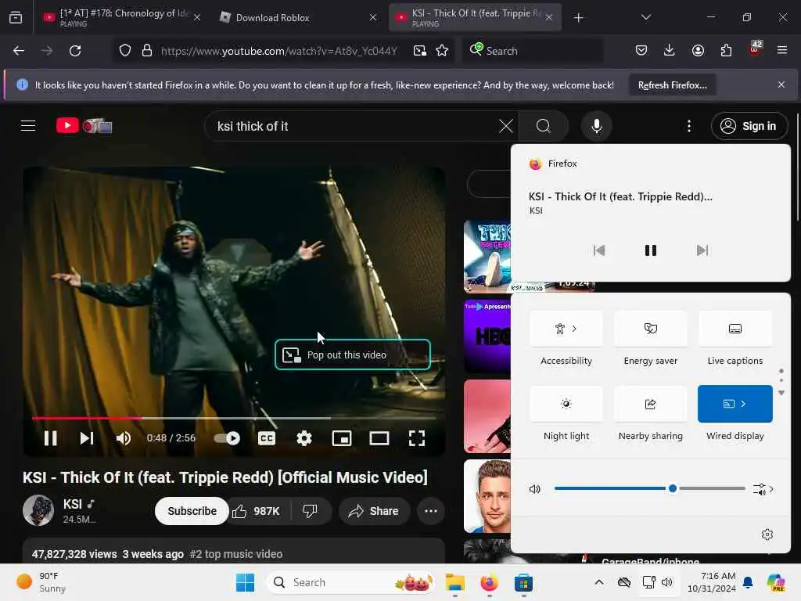The width and height of the screenshot is (801, 601).
Task: Open Firefox application menu
Action: pyautogui.click(x=781, y=50)
